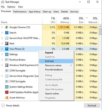Click the Settings gear icon

[x=7, y=54]
